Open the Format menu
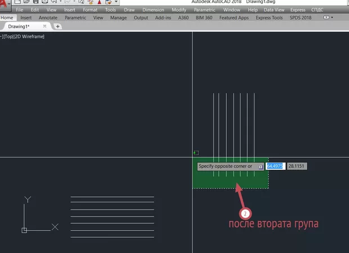 pyautogui.click(x=90, y=10)
